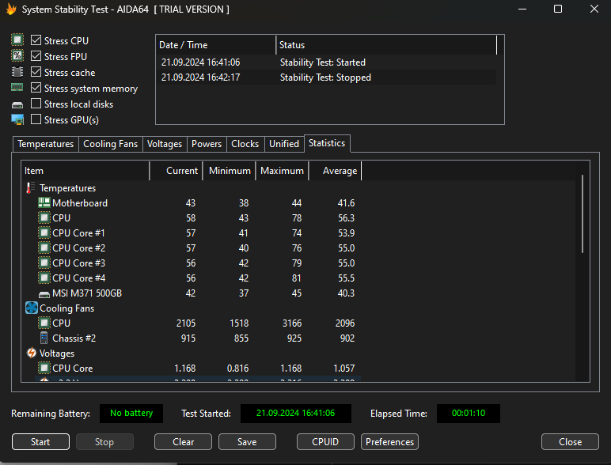Viewport: 611px width, 465px height.
Task: Enable the Stress GPU(s) checkbox
Action: tap(36, 119)
